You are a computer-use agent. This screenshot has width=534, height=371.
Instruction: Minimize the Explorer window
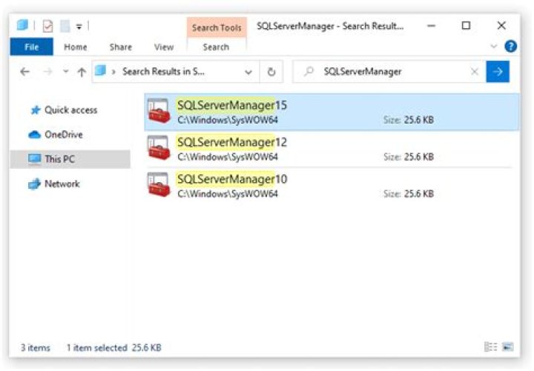tap(431, 26)
